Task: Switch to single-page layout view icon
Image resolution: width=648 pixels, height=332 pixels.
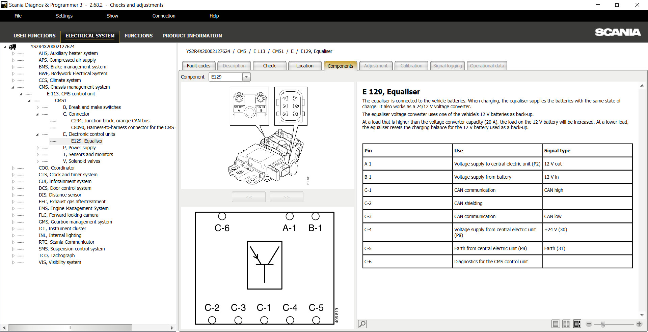Action: point(555,324)
